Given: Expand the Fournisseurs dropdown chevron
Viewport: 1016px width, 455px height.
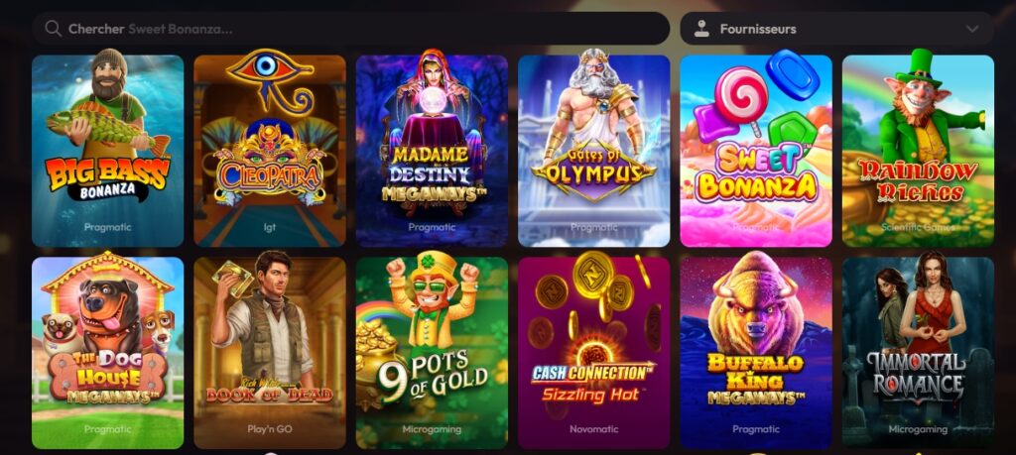Looking at the screenshot, I should click(x=972, y=29).
